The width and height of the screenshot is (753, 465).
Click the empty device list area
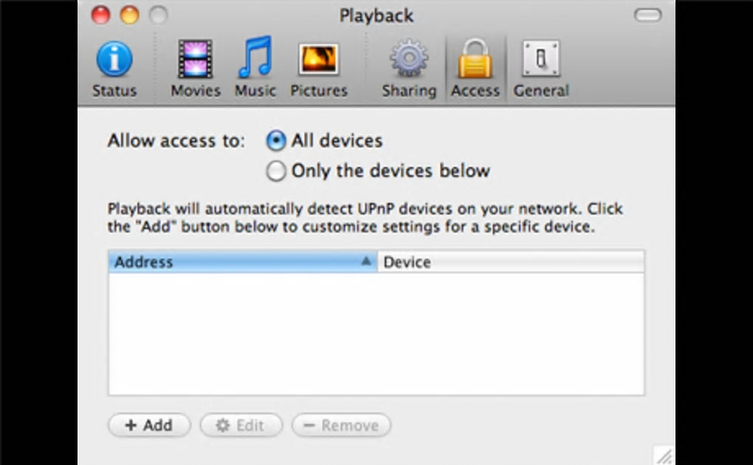coord(376,334)
